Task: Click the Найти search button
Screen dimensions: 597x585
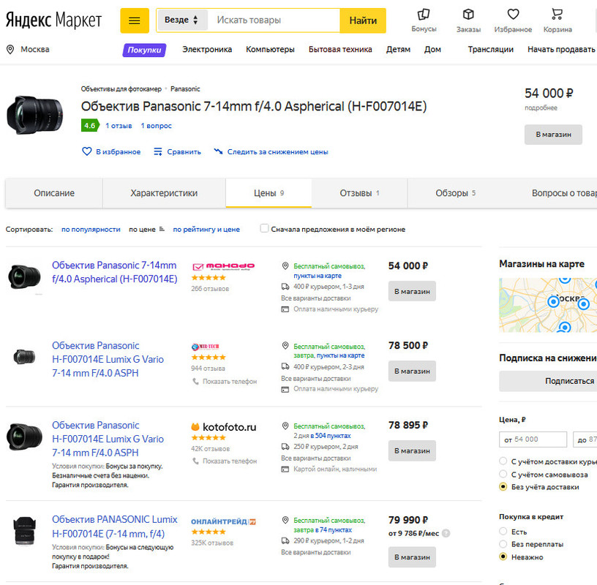Action: (x=363, y=20)
